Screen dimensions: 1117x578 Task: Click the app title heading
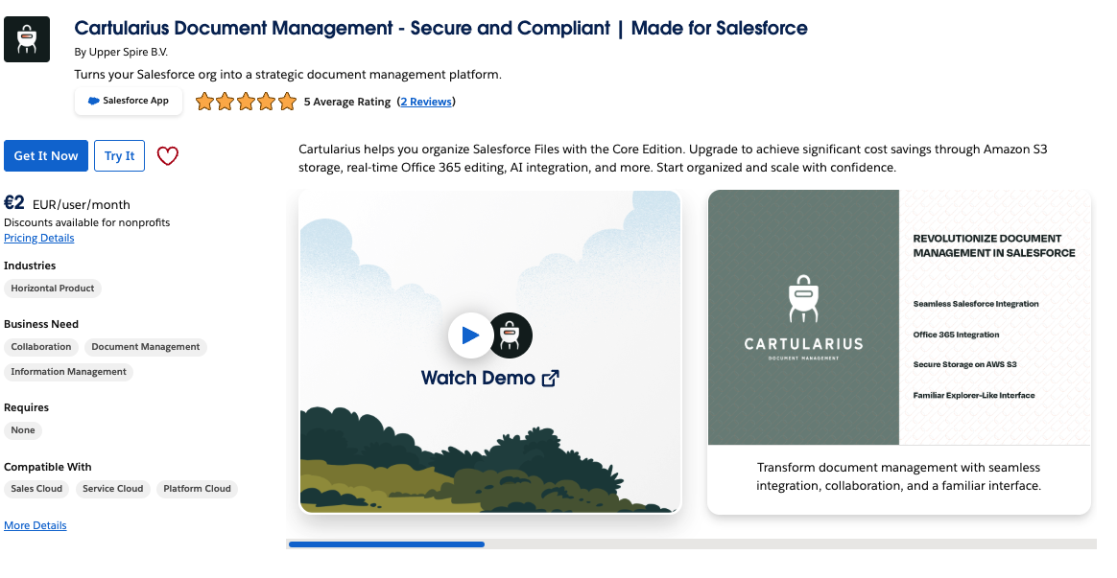coord(441,29)
